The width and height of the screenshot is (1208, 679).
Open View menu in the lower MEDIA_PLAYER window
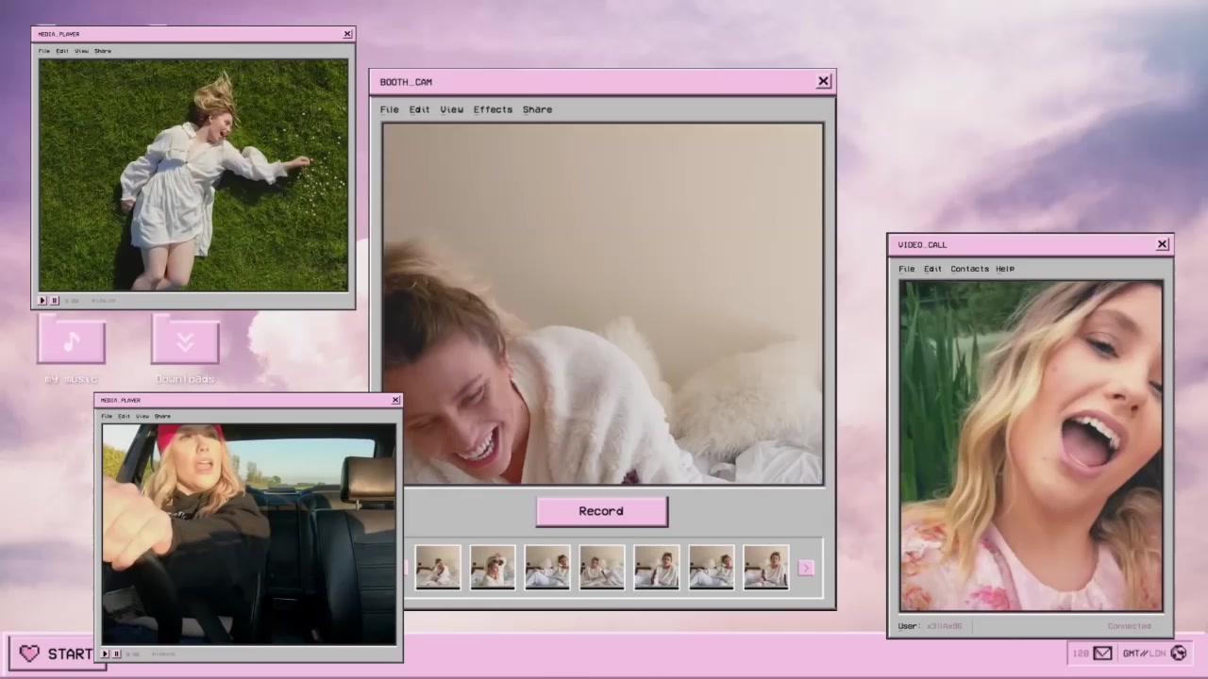pos(142,416)
